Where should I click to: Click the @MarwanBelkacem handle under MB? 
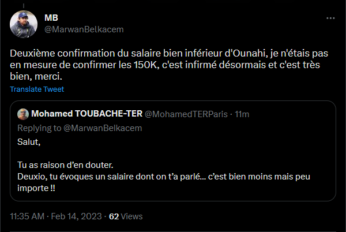(84, 29)
